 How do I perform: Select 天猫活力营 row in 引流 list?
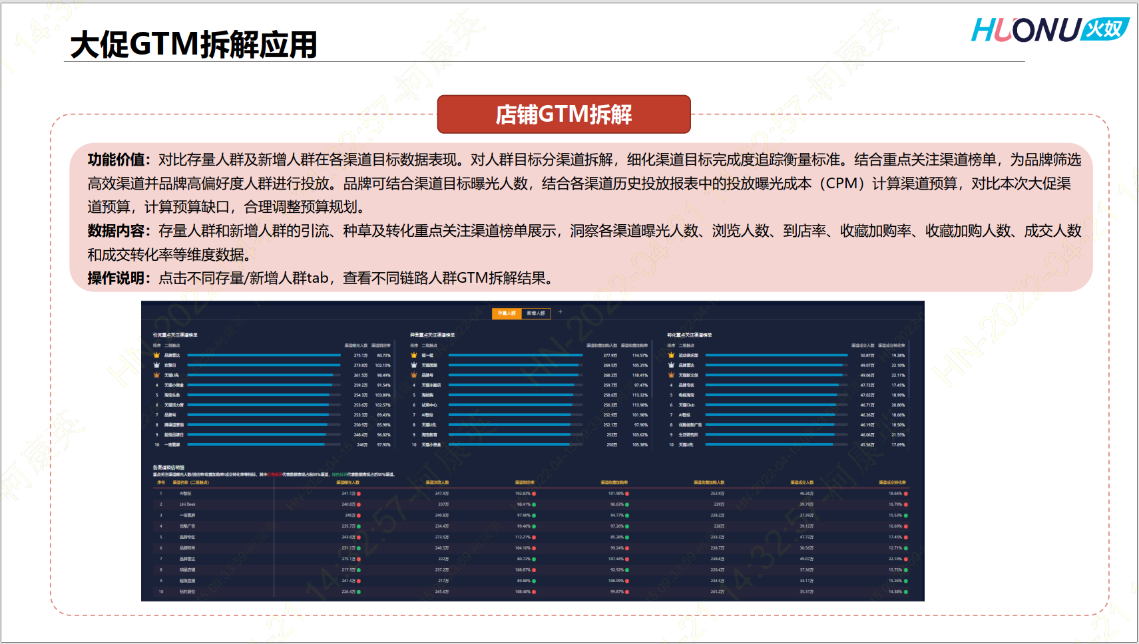tap(272, 405)
